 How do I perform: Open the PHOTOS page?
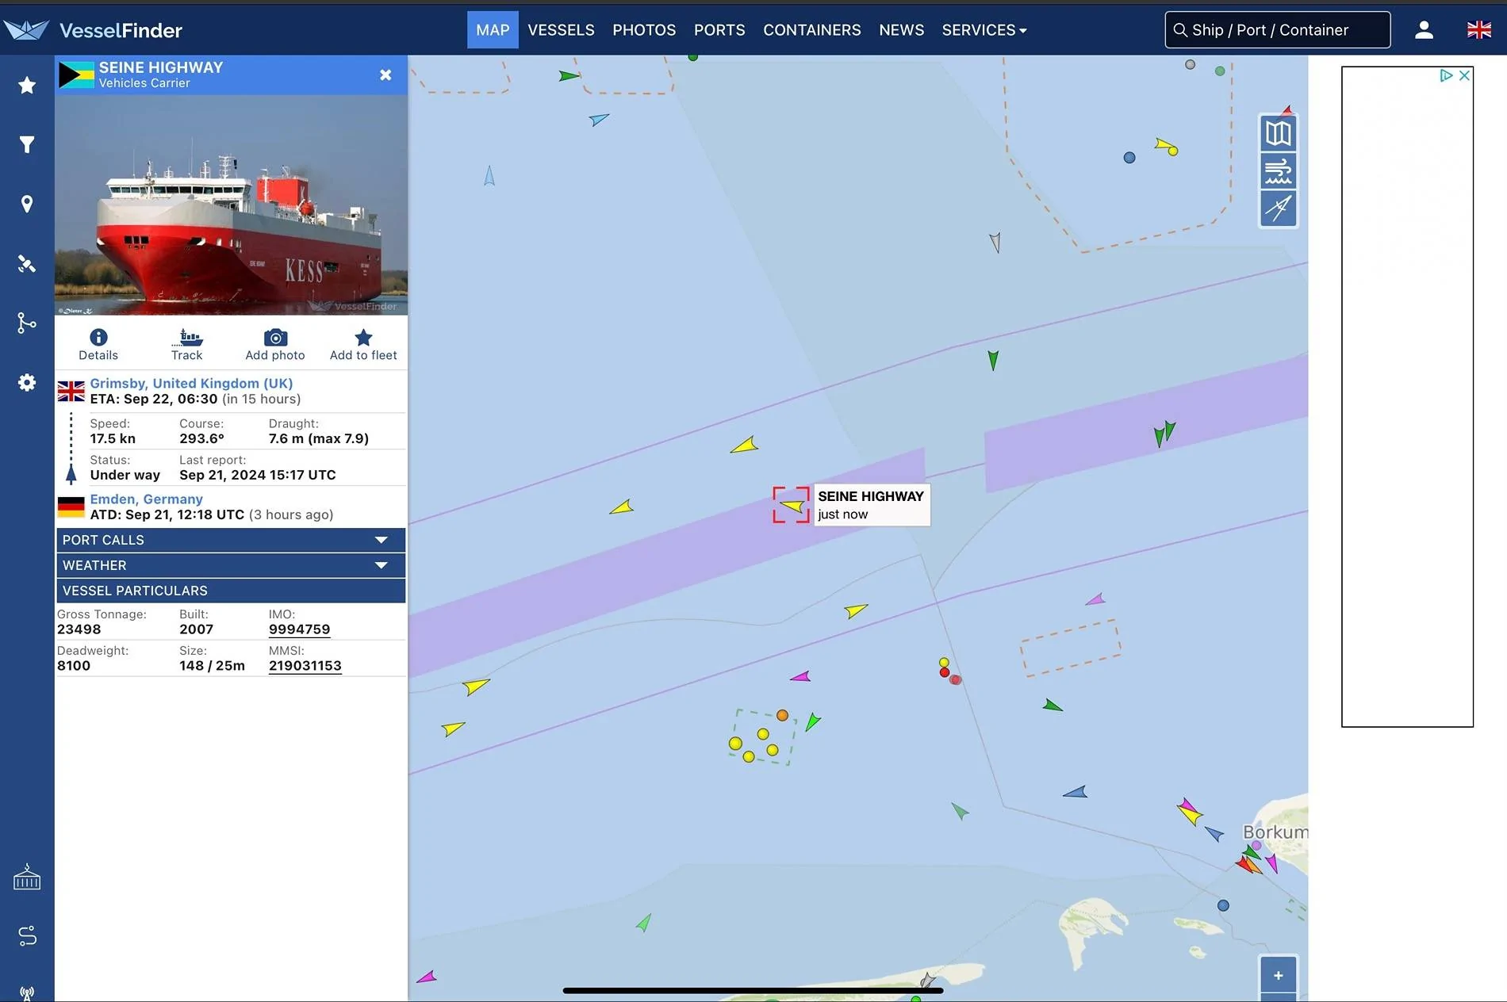click(x=644, y=30)
